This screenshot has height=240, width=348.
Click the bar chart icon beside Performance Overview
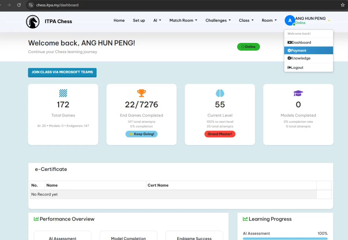point(36,219)
